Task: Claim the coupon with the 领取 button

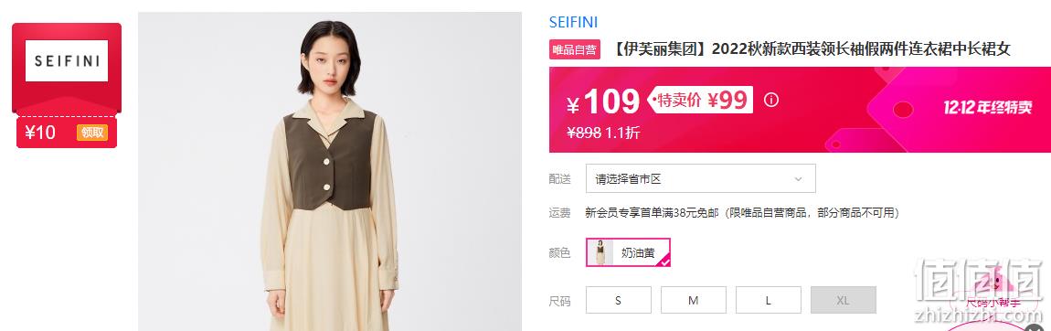Action: point(91,132)
